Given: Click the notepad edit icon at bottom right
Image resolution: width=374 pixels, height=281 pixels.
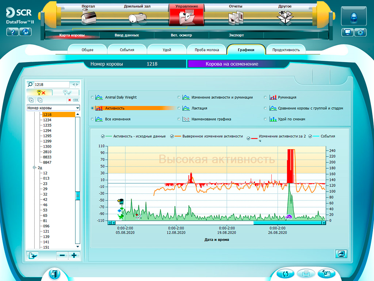Looking at the screenshot, I should point(327,273).
